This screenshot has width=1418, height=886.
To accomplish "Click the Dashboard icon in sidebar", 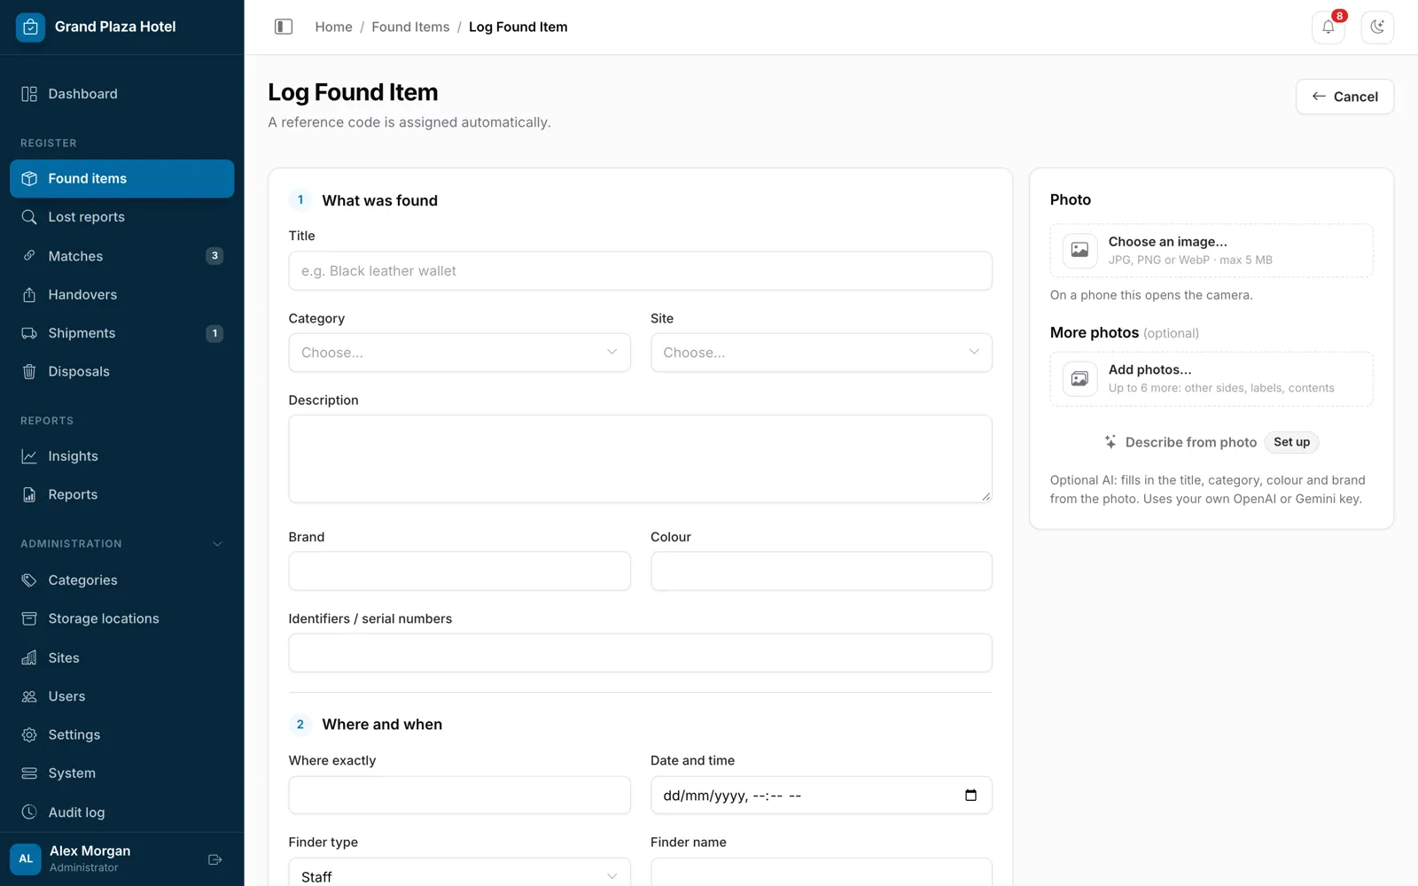I will pyautogui.click(x=29, y=94).
